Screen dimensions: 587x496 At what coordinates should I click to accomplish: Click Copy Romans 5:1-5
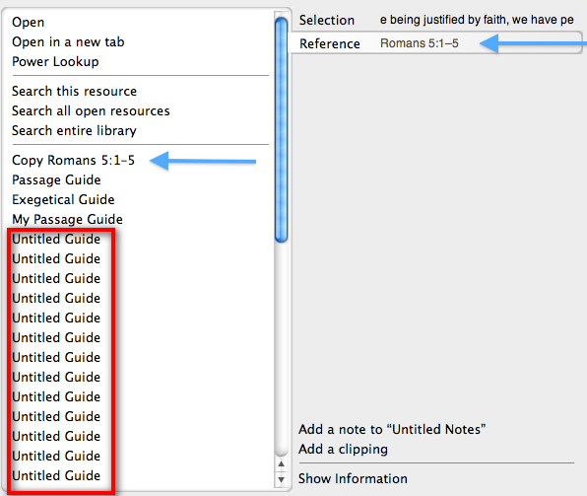(x=73, y=160)
